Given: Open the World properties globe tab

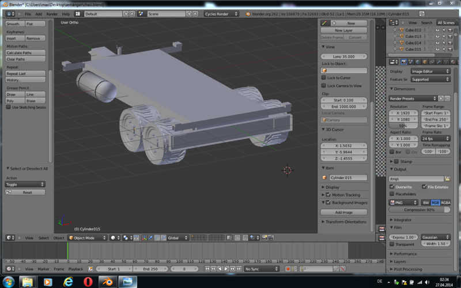Looking at the screenshot, I should tap(418, 62).
